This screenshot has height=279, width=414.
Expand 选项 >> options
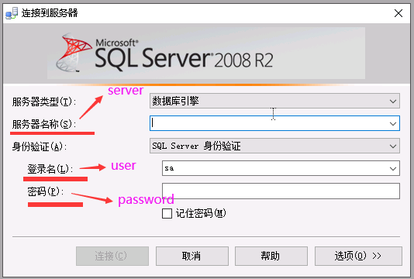(358, 256)
